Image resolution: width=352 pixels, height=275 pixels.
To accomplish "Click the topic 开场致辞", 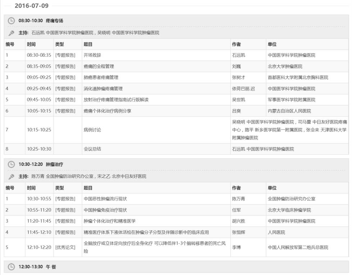I will [92, 55].
